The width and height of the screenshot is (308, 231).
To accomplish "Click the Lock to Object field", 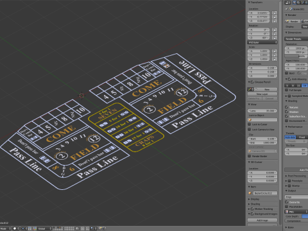I will pos(262,119).
